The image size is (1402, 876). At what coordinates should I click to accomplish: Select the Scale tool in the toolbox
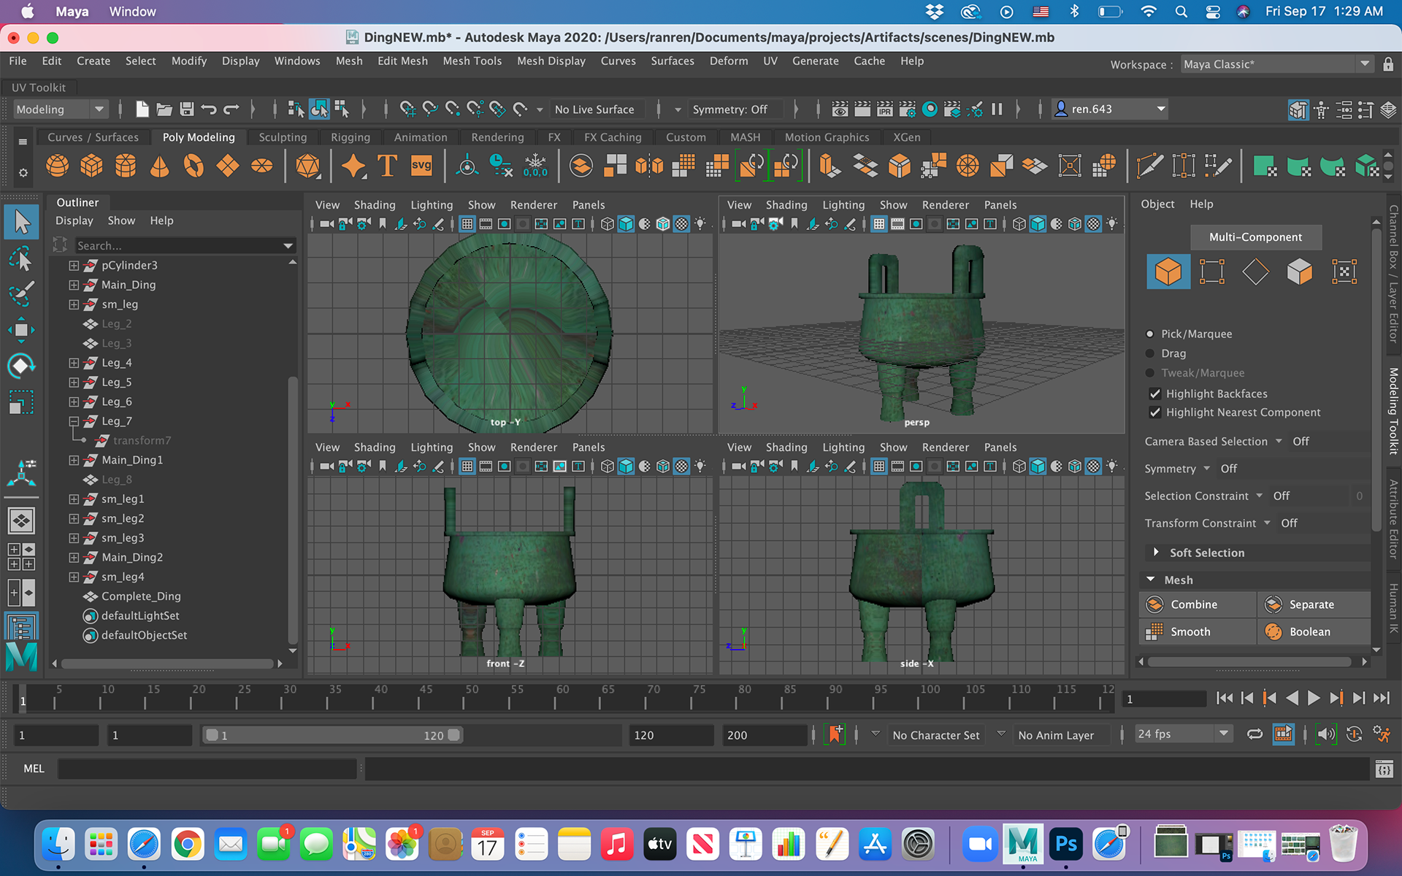[21, 401]
